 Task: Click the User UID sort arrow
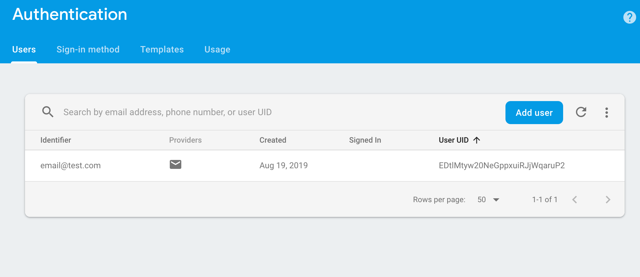coord(477,140)
